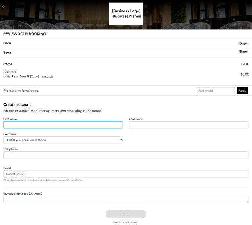252x225 pixels.
Task: Click the message field's corner grip handle
Action: (247, 202)
